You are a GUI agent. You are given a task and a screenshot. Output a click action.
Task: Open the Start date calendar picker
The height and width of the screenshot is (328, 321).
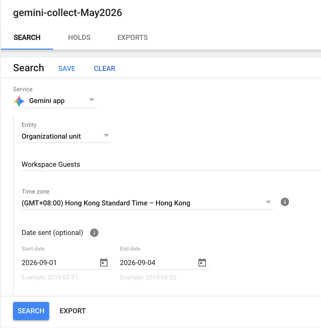104,262
